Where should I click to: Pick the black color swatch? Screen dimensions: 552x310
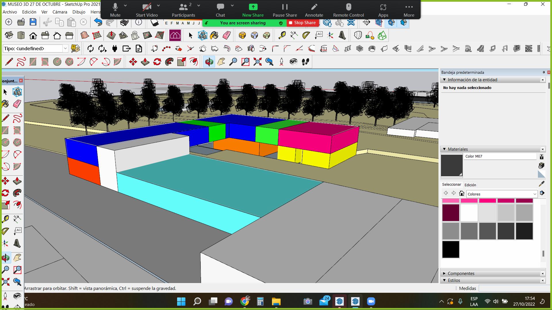[451, 249]
